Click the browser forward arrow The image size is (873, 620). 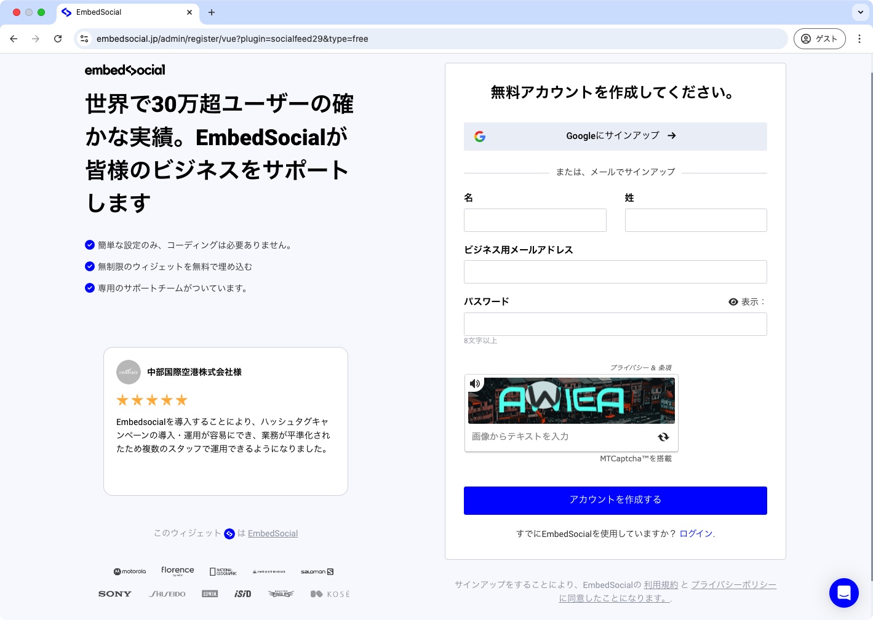[x=36, y=39]
